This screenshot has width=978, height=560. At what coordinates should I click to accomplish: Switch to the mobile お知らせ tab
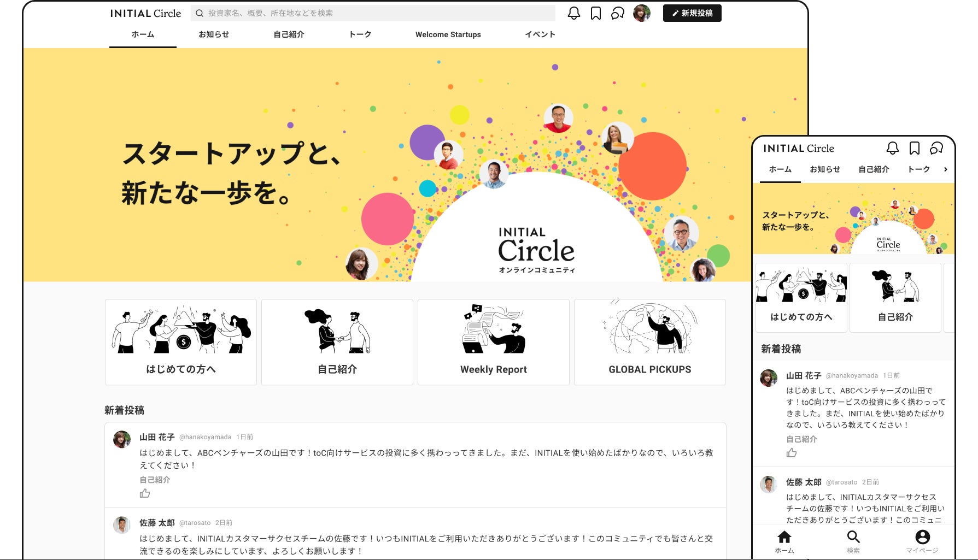click(x=825, y=169)
